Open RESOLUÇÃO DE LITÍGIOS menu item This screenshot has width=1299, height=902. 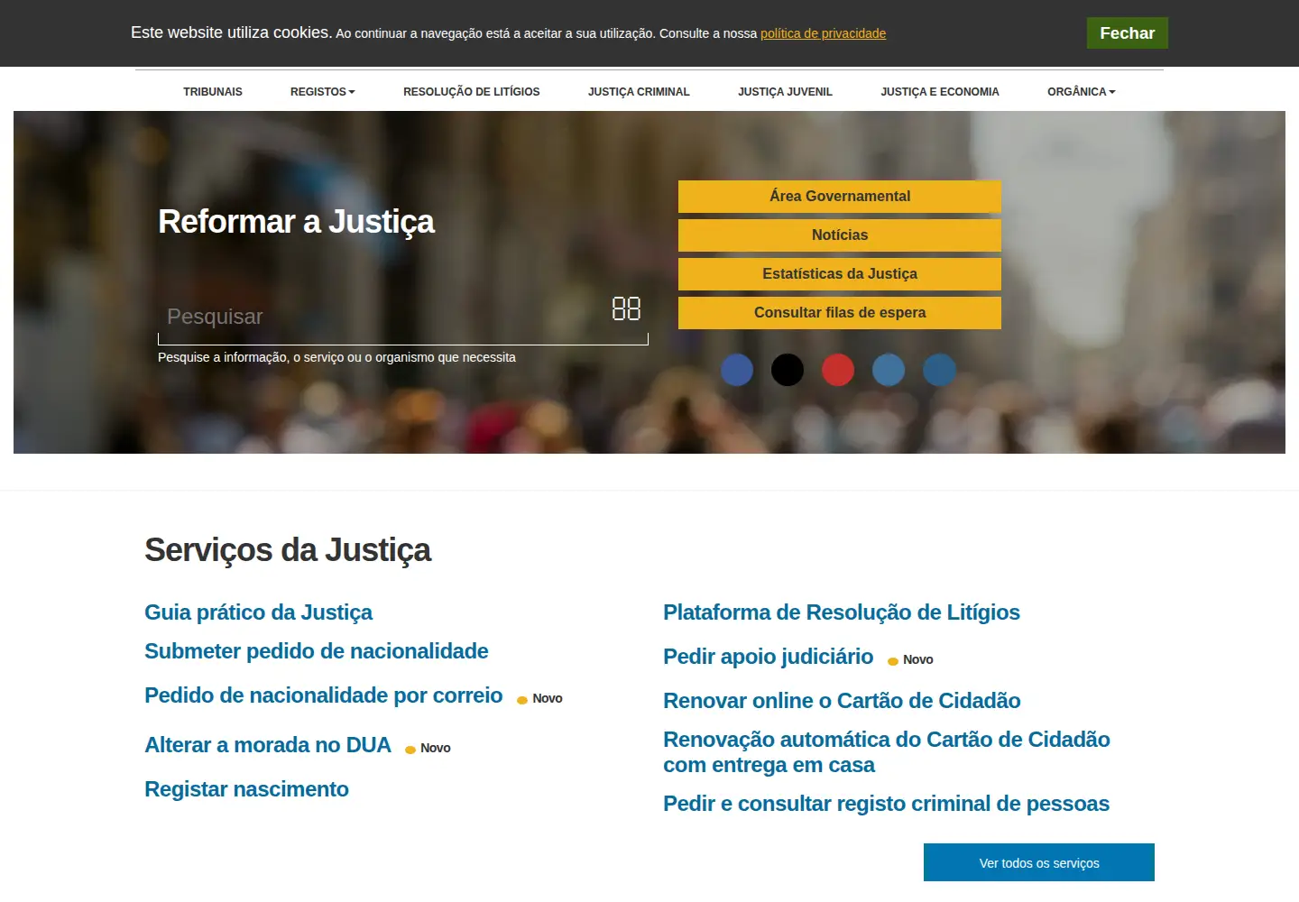click(472, 92)
